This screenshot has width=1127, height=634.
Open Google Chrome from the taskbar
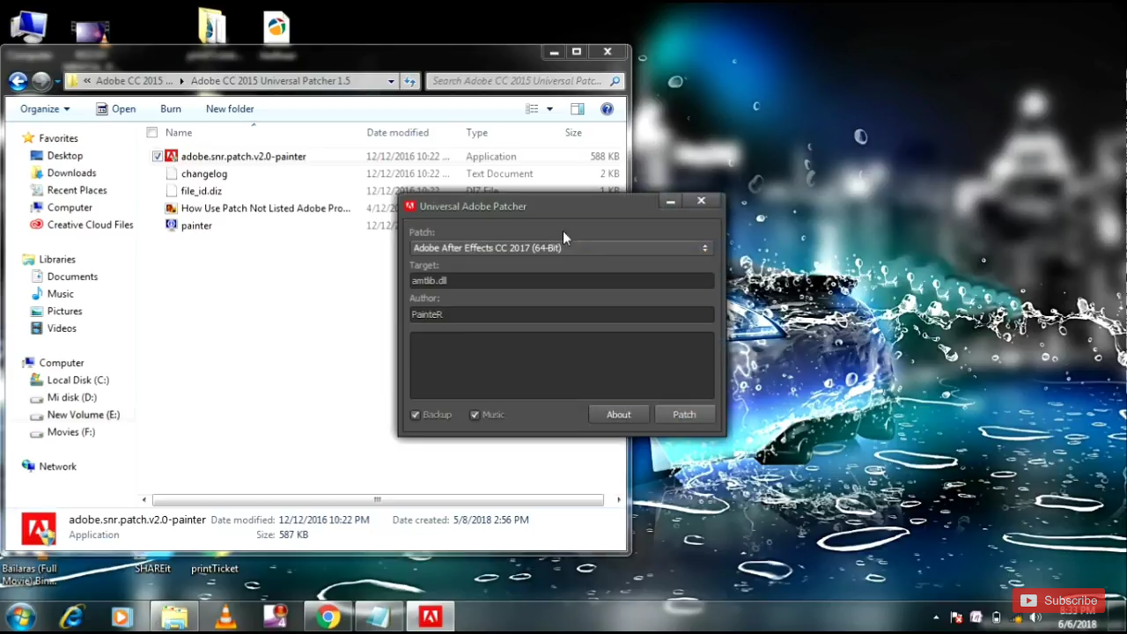tap(328, 617)
